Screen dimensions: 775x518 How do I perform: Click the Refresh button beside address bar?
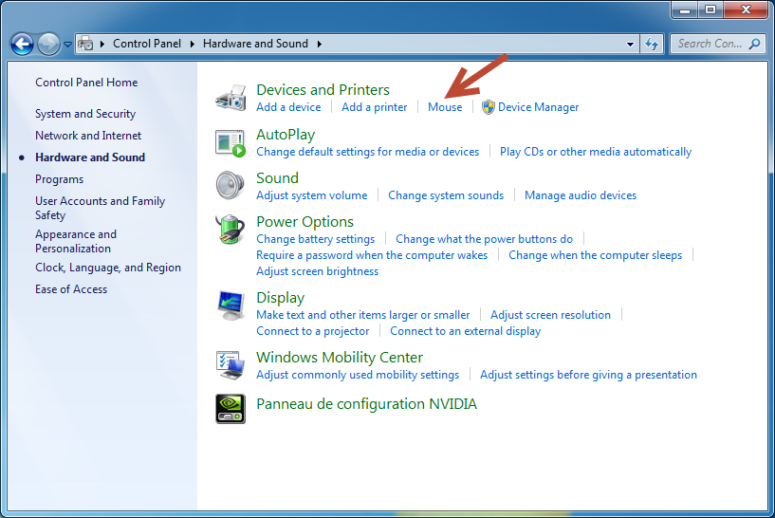pos(652,44)
